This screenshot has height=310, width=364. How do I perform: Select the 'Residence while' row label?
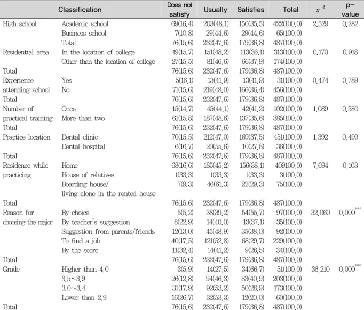26,166
